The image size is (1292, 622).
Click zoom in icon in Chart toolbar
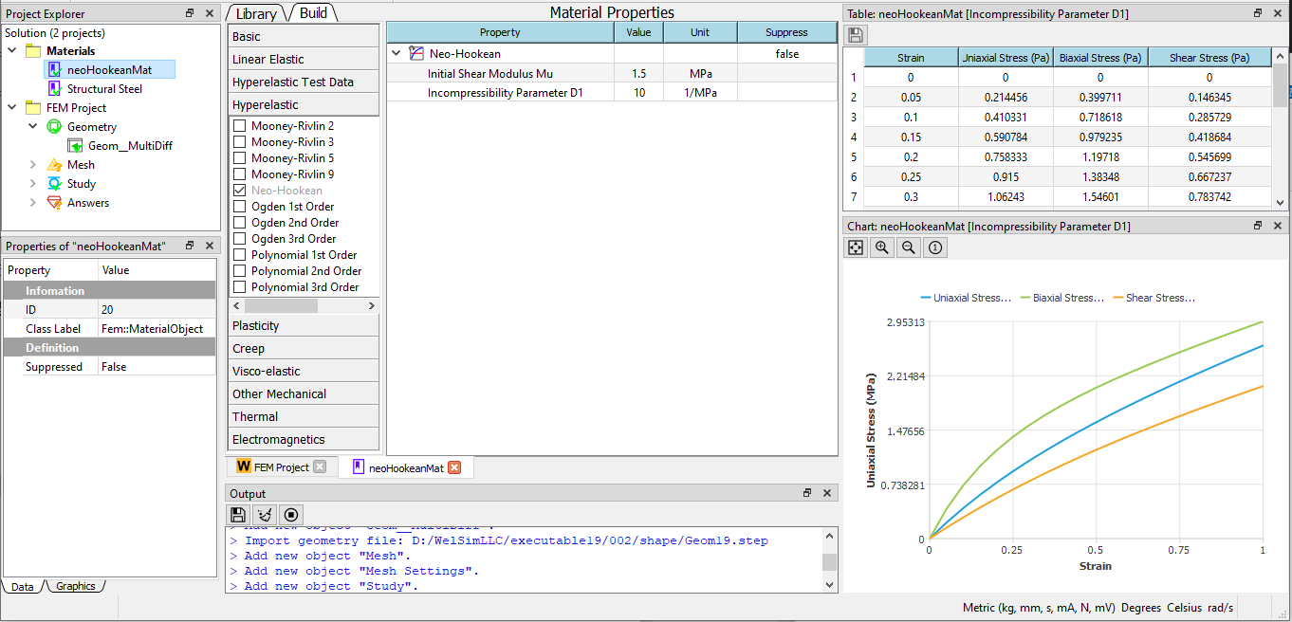tap(882, 247)
